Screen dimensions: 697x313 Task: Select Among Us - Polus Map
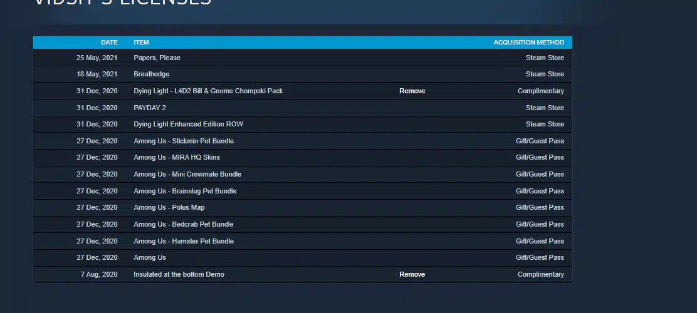pos(169,208)
